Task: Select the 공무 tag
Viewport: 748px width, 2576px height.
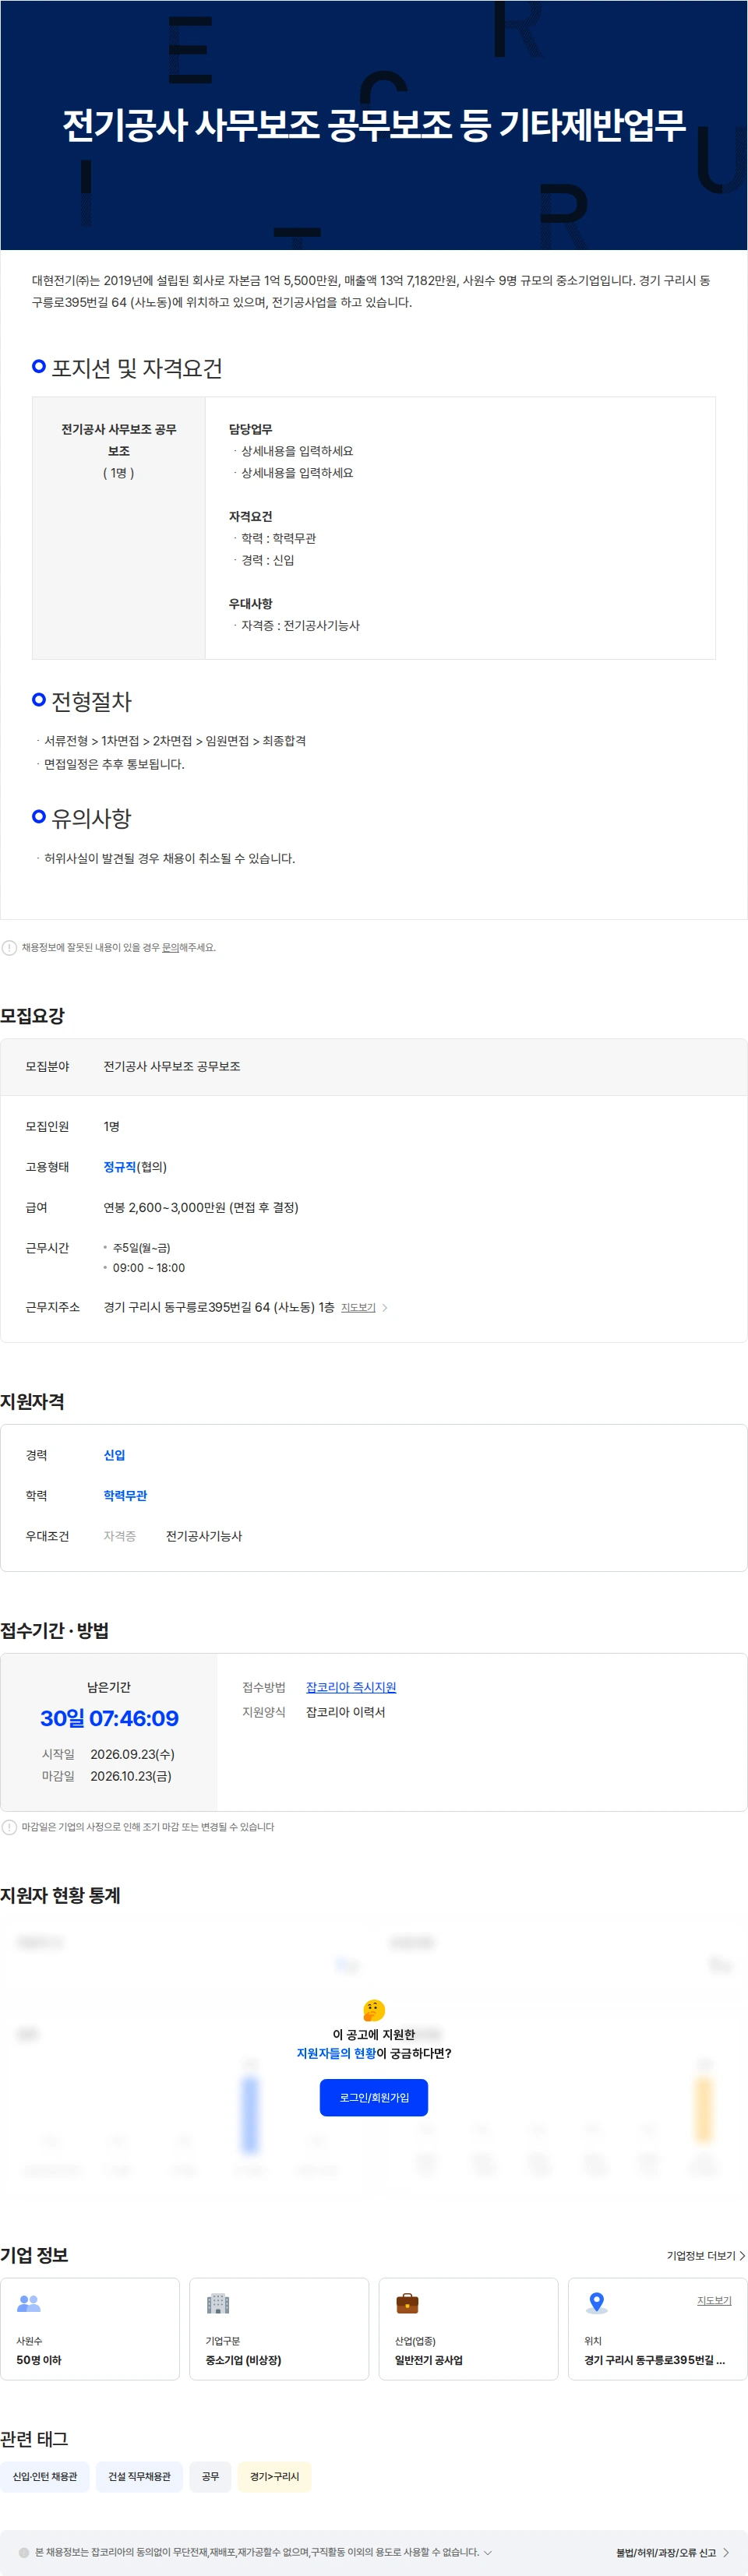Action: (x=210, y=2476)
